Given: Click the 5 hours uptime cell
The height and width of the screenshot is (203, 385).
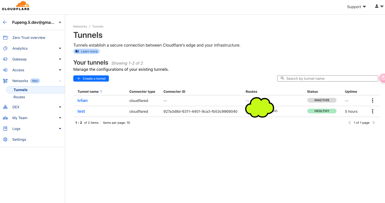Looking at the screenshot, I should (351, 111).
